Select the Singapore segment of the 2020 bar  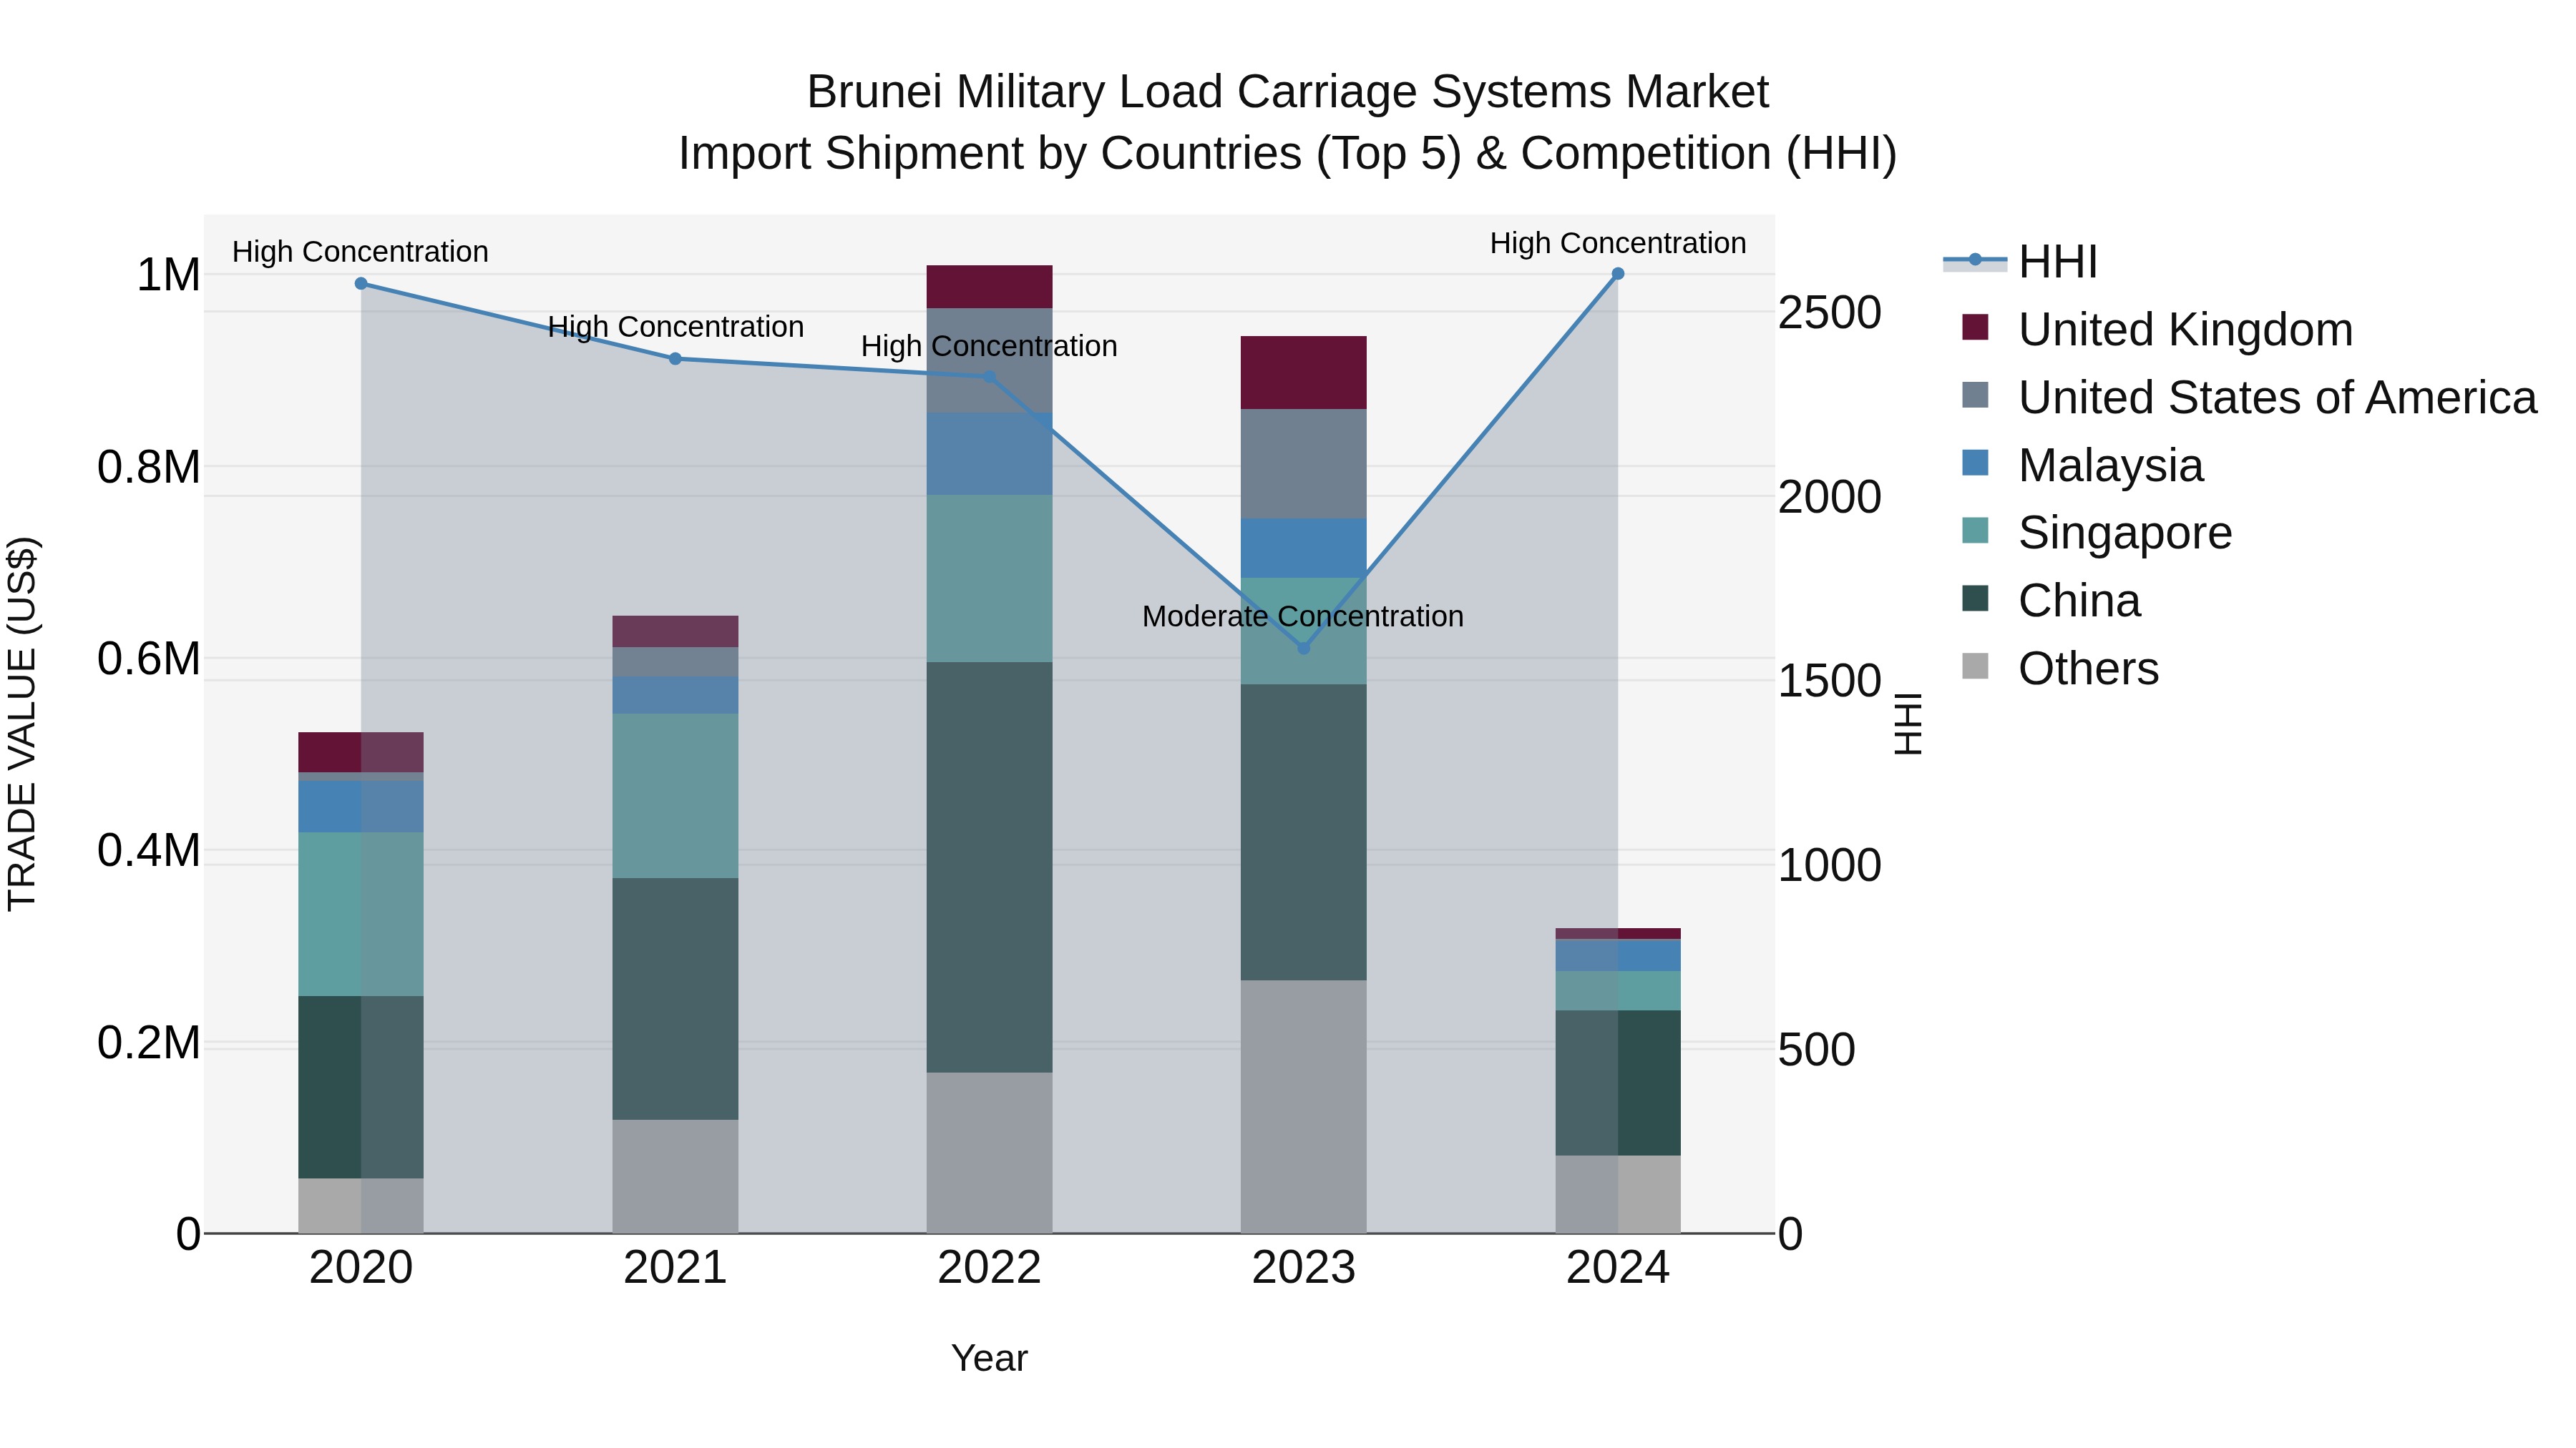click(x=361, y=915)
